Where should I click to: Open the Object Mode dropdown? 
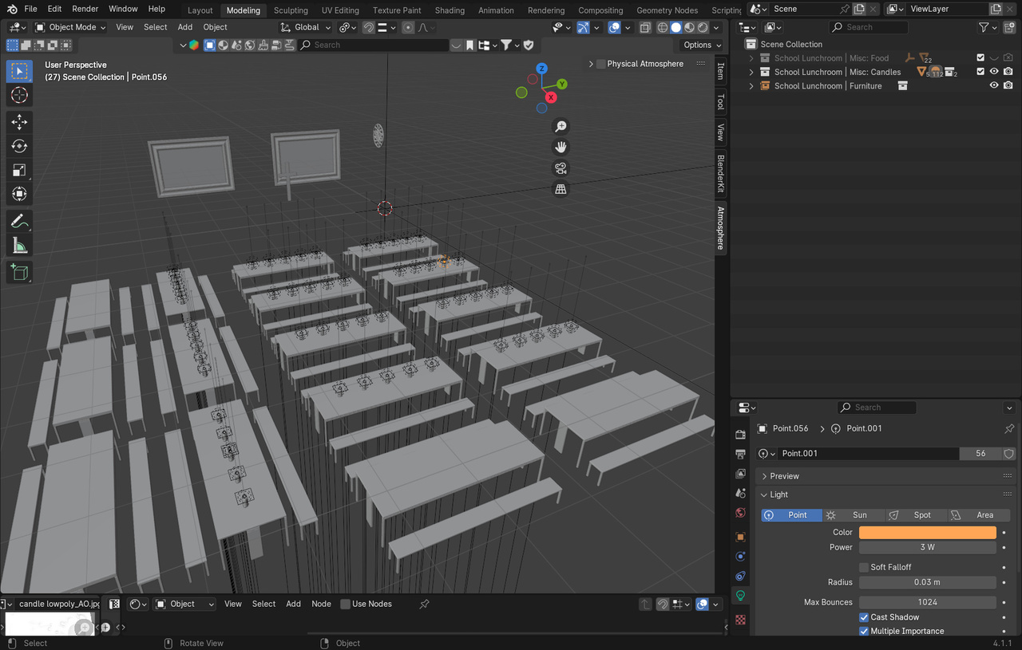(x=70, y=27)
